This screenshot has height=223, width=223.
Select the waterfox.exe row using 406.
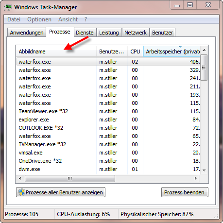click(108, 62)
